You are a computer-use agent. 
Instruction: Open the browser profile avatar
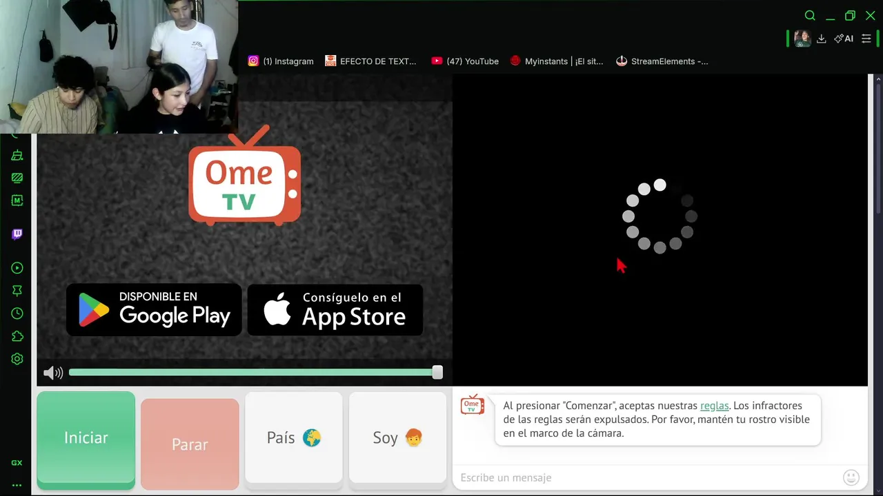[x=802, y=39]
